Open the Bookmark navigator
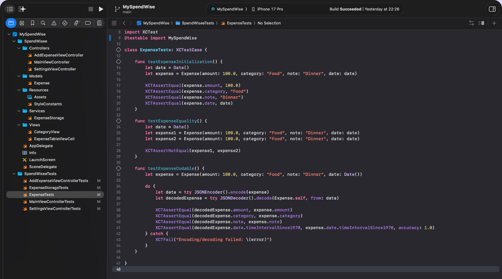 point(32,23)
